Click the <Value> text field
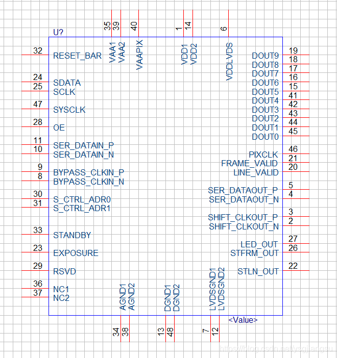Screen dimensions: 337x358 point(243,320)
